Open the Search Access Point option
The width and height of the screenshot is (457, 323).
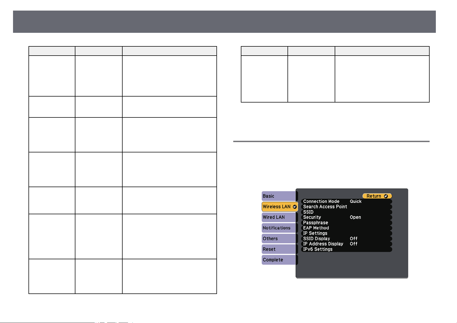click(x=347, y=207)
